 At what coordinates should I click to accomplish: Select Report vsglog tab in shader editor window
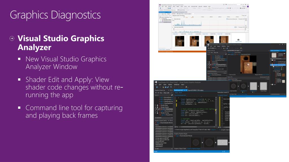pos(195,90)
